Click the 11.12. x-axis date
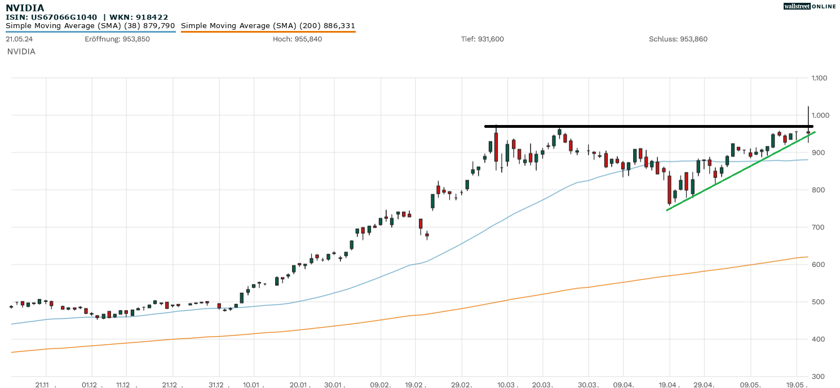840x388 pixels. click(126, 384)
